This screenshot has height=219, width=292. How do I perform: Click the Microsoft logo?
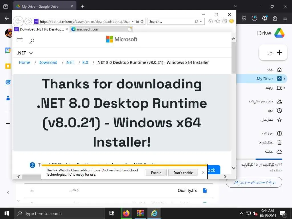[x=122, y=39]
